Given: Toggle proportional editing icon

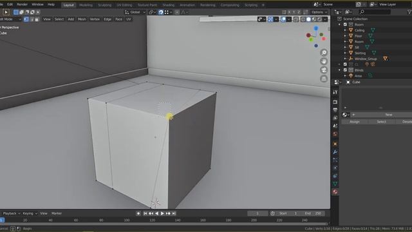Looking at the screenshot, I should tap(177, 12).
